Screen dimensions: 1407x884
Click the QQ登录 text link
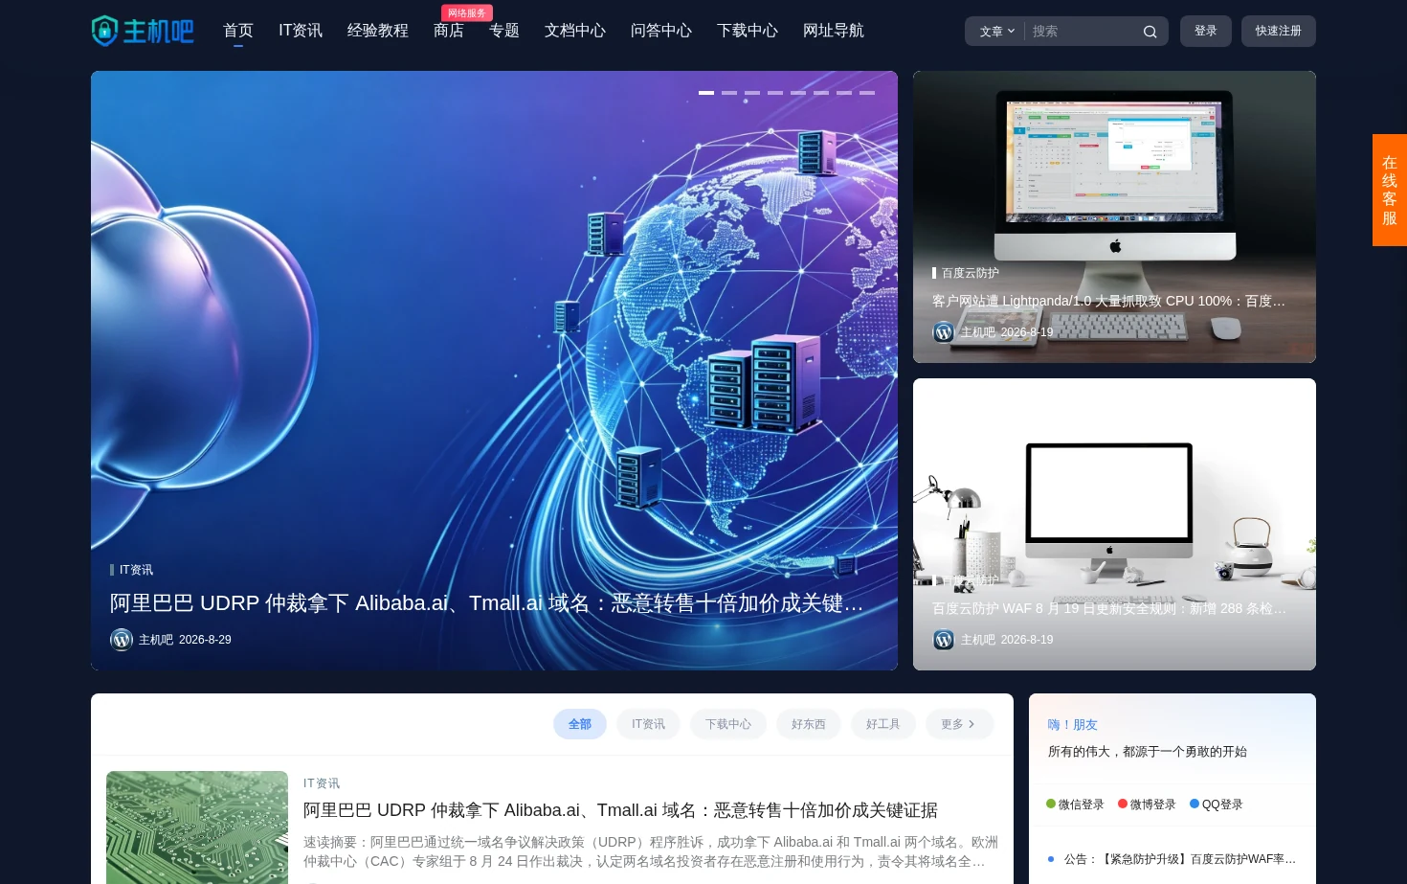[x=1222, y=805]
